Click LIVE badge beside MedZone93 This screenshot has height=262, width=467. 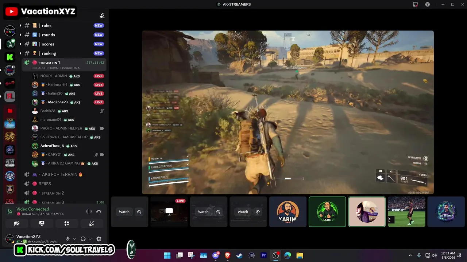(x=99, y=102)
